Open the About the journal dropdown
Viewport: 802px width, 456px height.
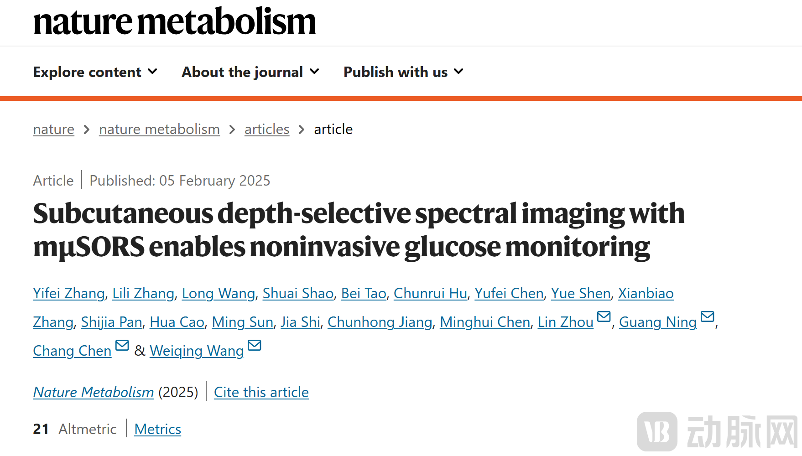click(x=250, y=72)
